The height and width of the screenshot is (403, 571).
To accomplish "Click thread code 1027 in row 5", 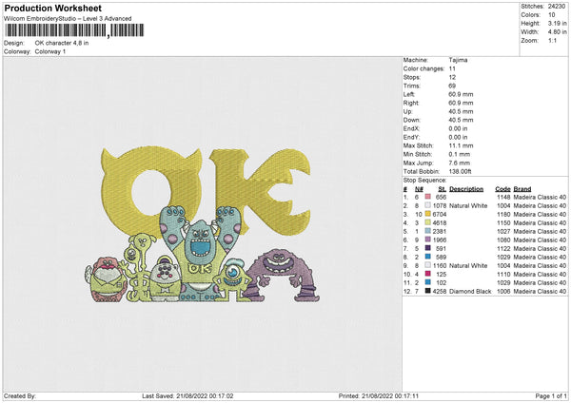I will point(503,231).
